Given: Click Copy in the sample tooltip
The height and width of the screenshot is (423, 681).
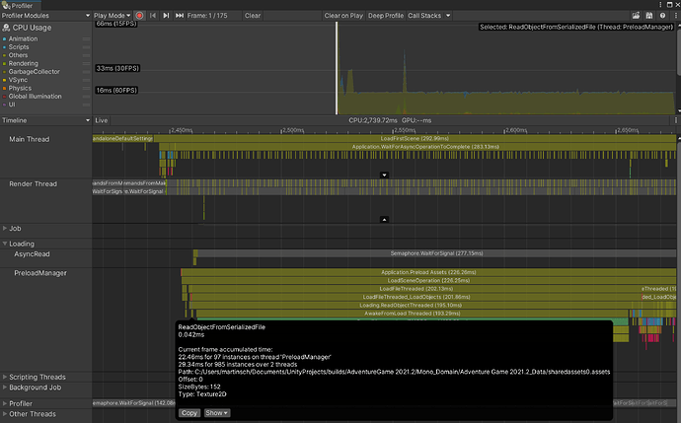Looking at the screenshot, I should [x=189, y=412].
